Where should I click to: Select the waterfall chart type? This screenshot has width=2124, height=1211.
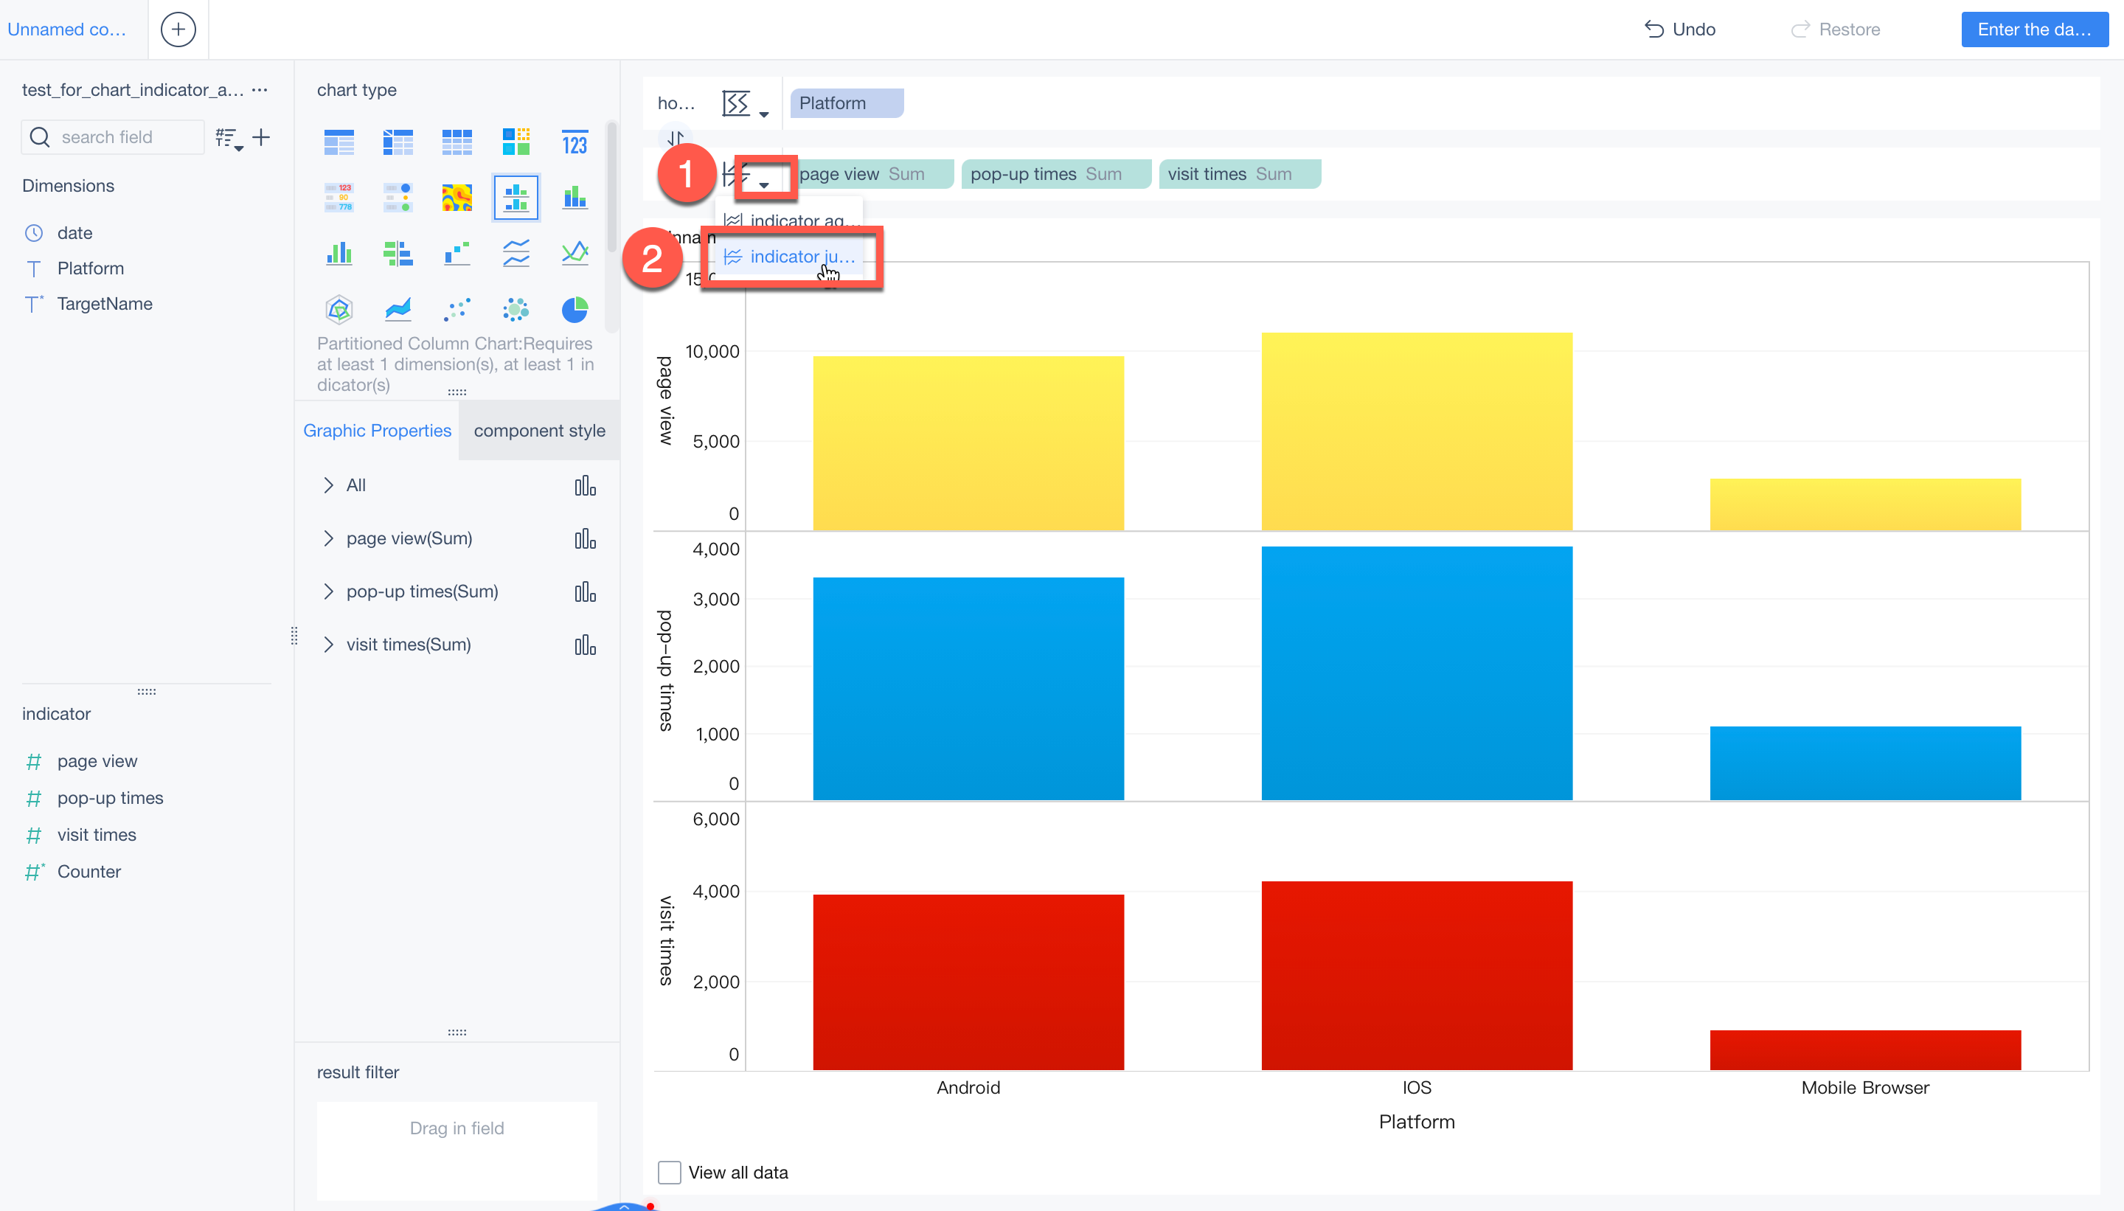tap(457, 253)
